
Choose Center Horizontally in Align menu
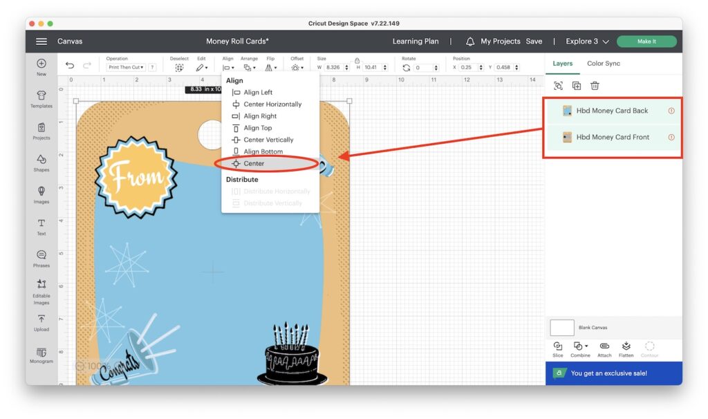click(272, 104)
